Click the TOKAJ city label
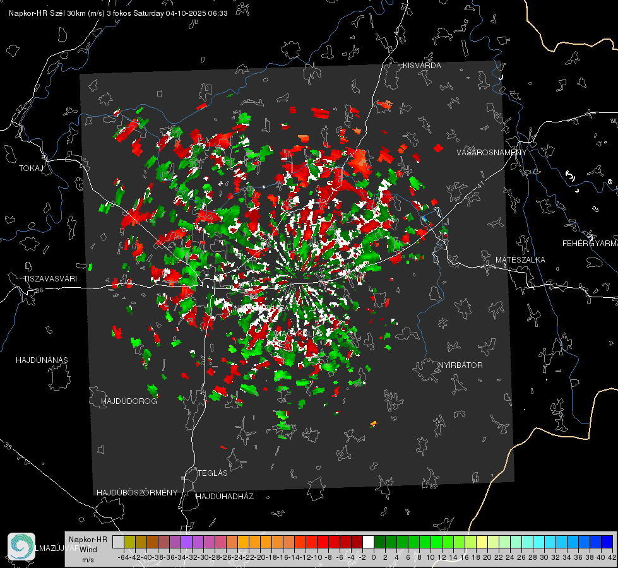The height and width of the screenshot is (568, 618). pyautogui.click(x=31, y=169)
